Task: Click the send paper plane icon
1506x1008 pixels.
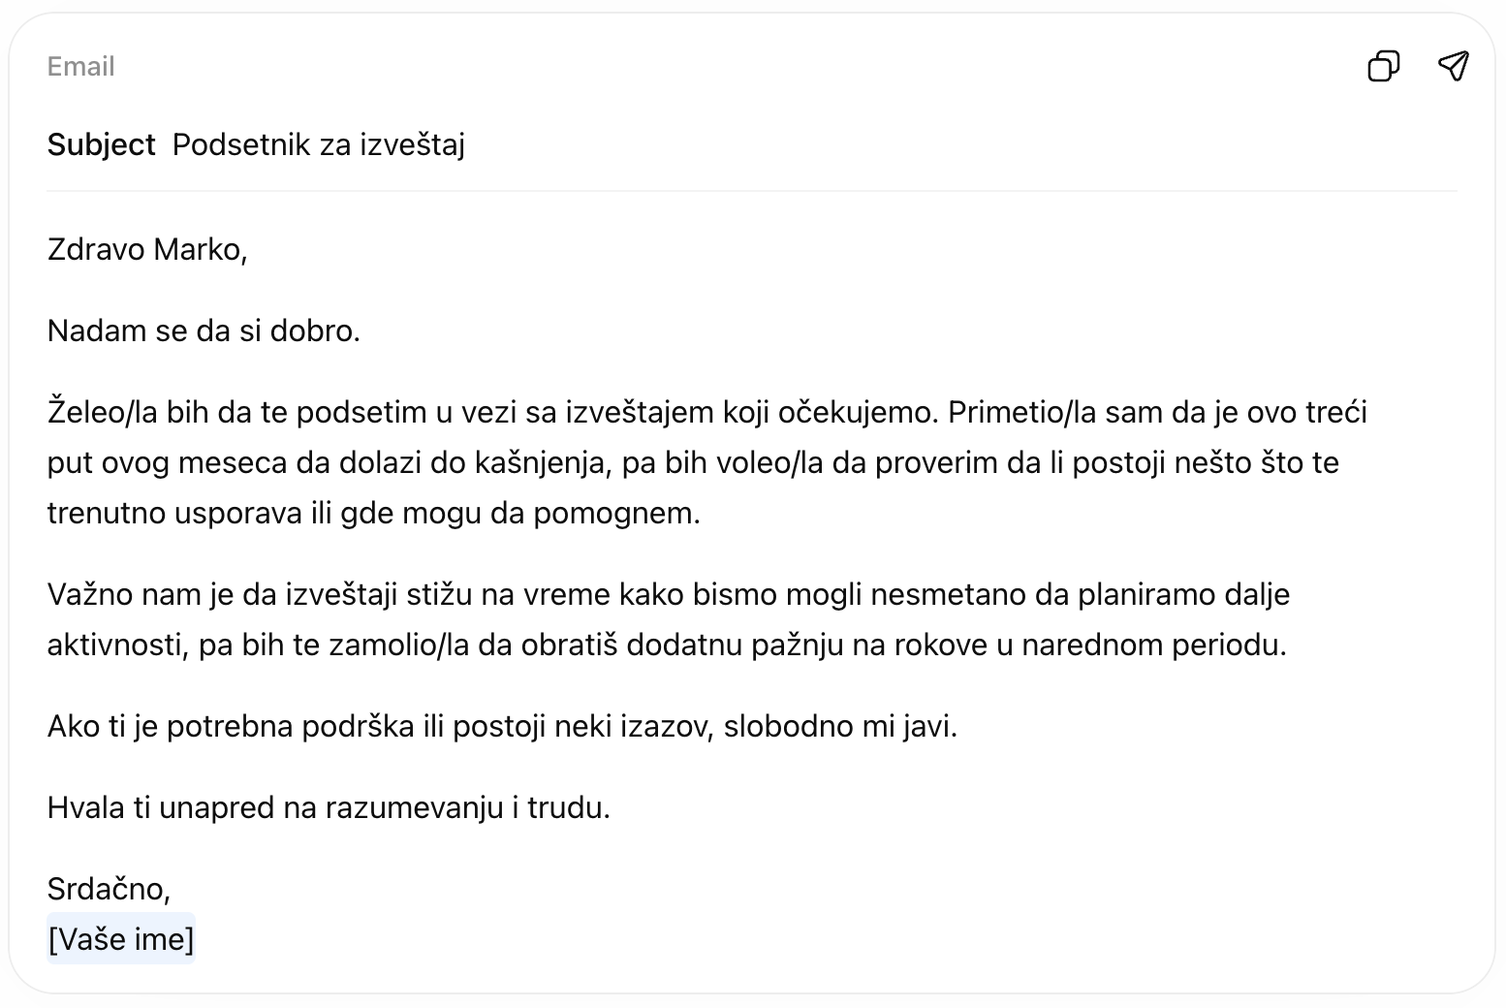Action: [1454, 66]
